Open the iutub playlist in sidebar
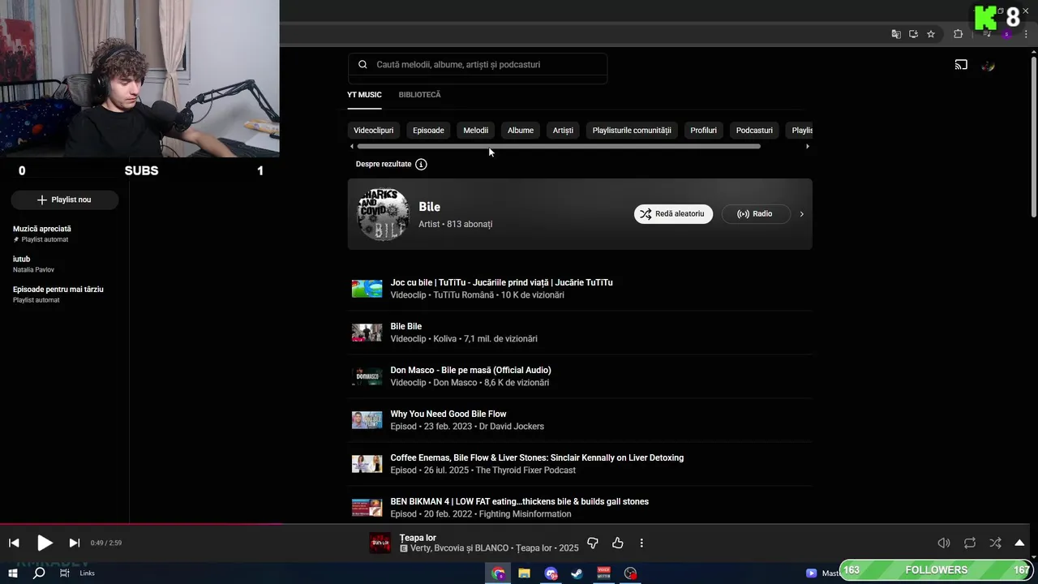This screenshot has width=1038, height=584. pos(21,260)
